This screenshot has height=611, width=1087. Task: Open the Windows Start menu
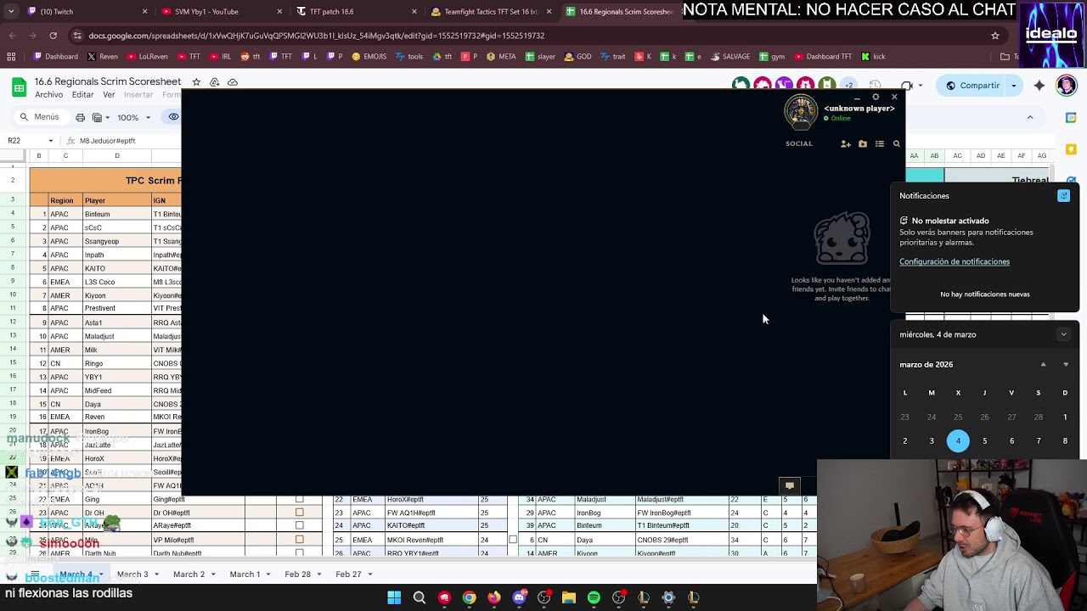pos(394,598)
